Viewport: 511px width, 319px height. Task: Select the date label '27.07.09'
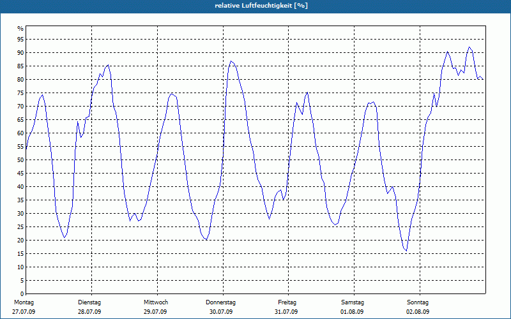tap(24, 312)
